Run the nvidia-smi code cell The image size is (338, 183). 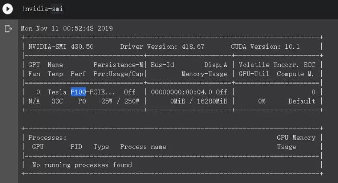[x=7, y=9]
